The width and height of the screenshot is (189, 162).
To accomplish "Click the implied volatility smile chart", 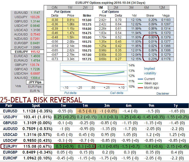I will [94, 77].
